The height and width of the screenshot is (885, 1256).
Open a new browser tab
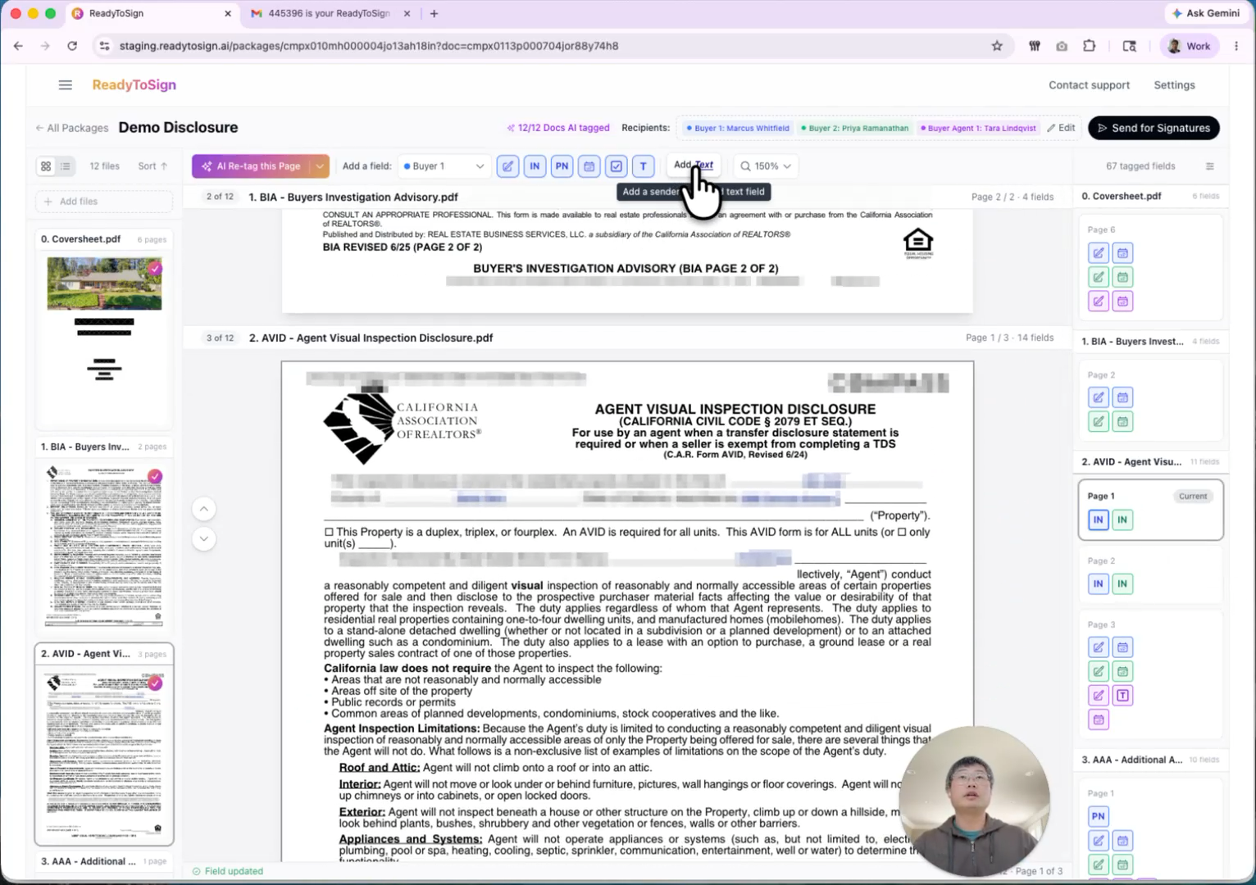(434, 13)
